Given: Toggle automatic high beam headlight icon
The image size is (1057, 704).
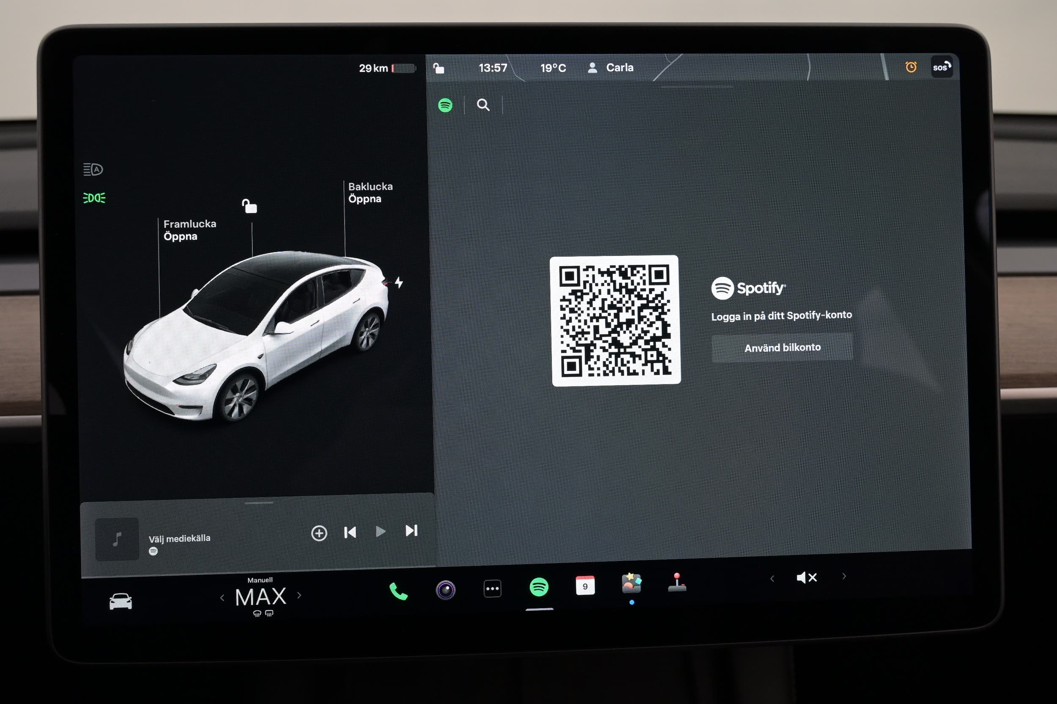Looking at the screenshot, I should (93, 169).
